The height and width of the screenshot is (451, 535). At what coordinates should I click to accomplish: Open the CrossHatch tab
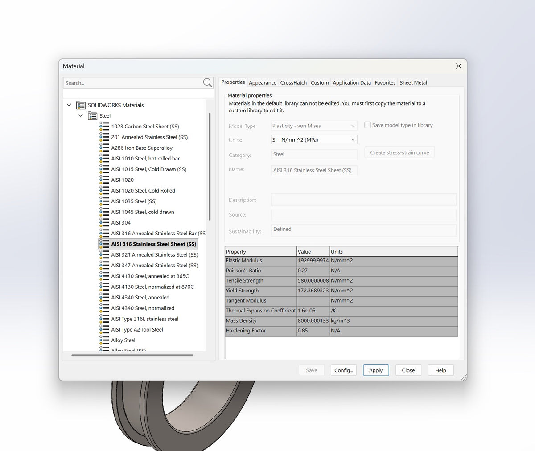(293, 83)
